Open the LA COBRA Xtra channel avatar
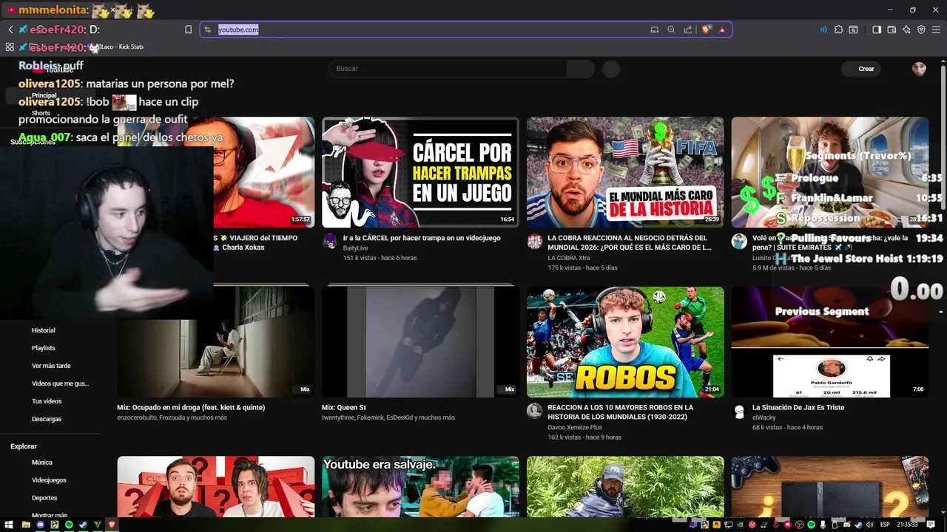The image size is (947, 532). coord(534,241)
